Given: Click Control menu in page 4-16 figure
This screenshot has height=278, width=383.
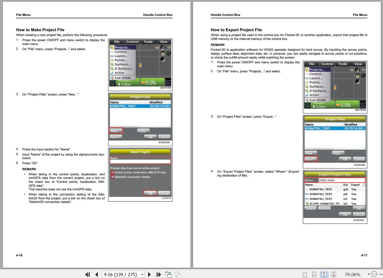Looking at the screenshot, I should (x=132, y=42).
